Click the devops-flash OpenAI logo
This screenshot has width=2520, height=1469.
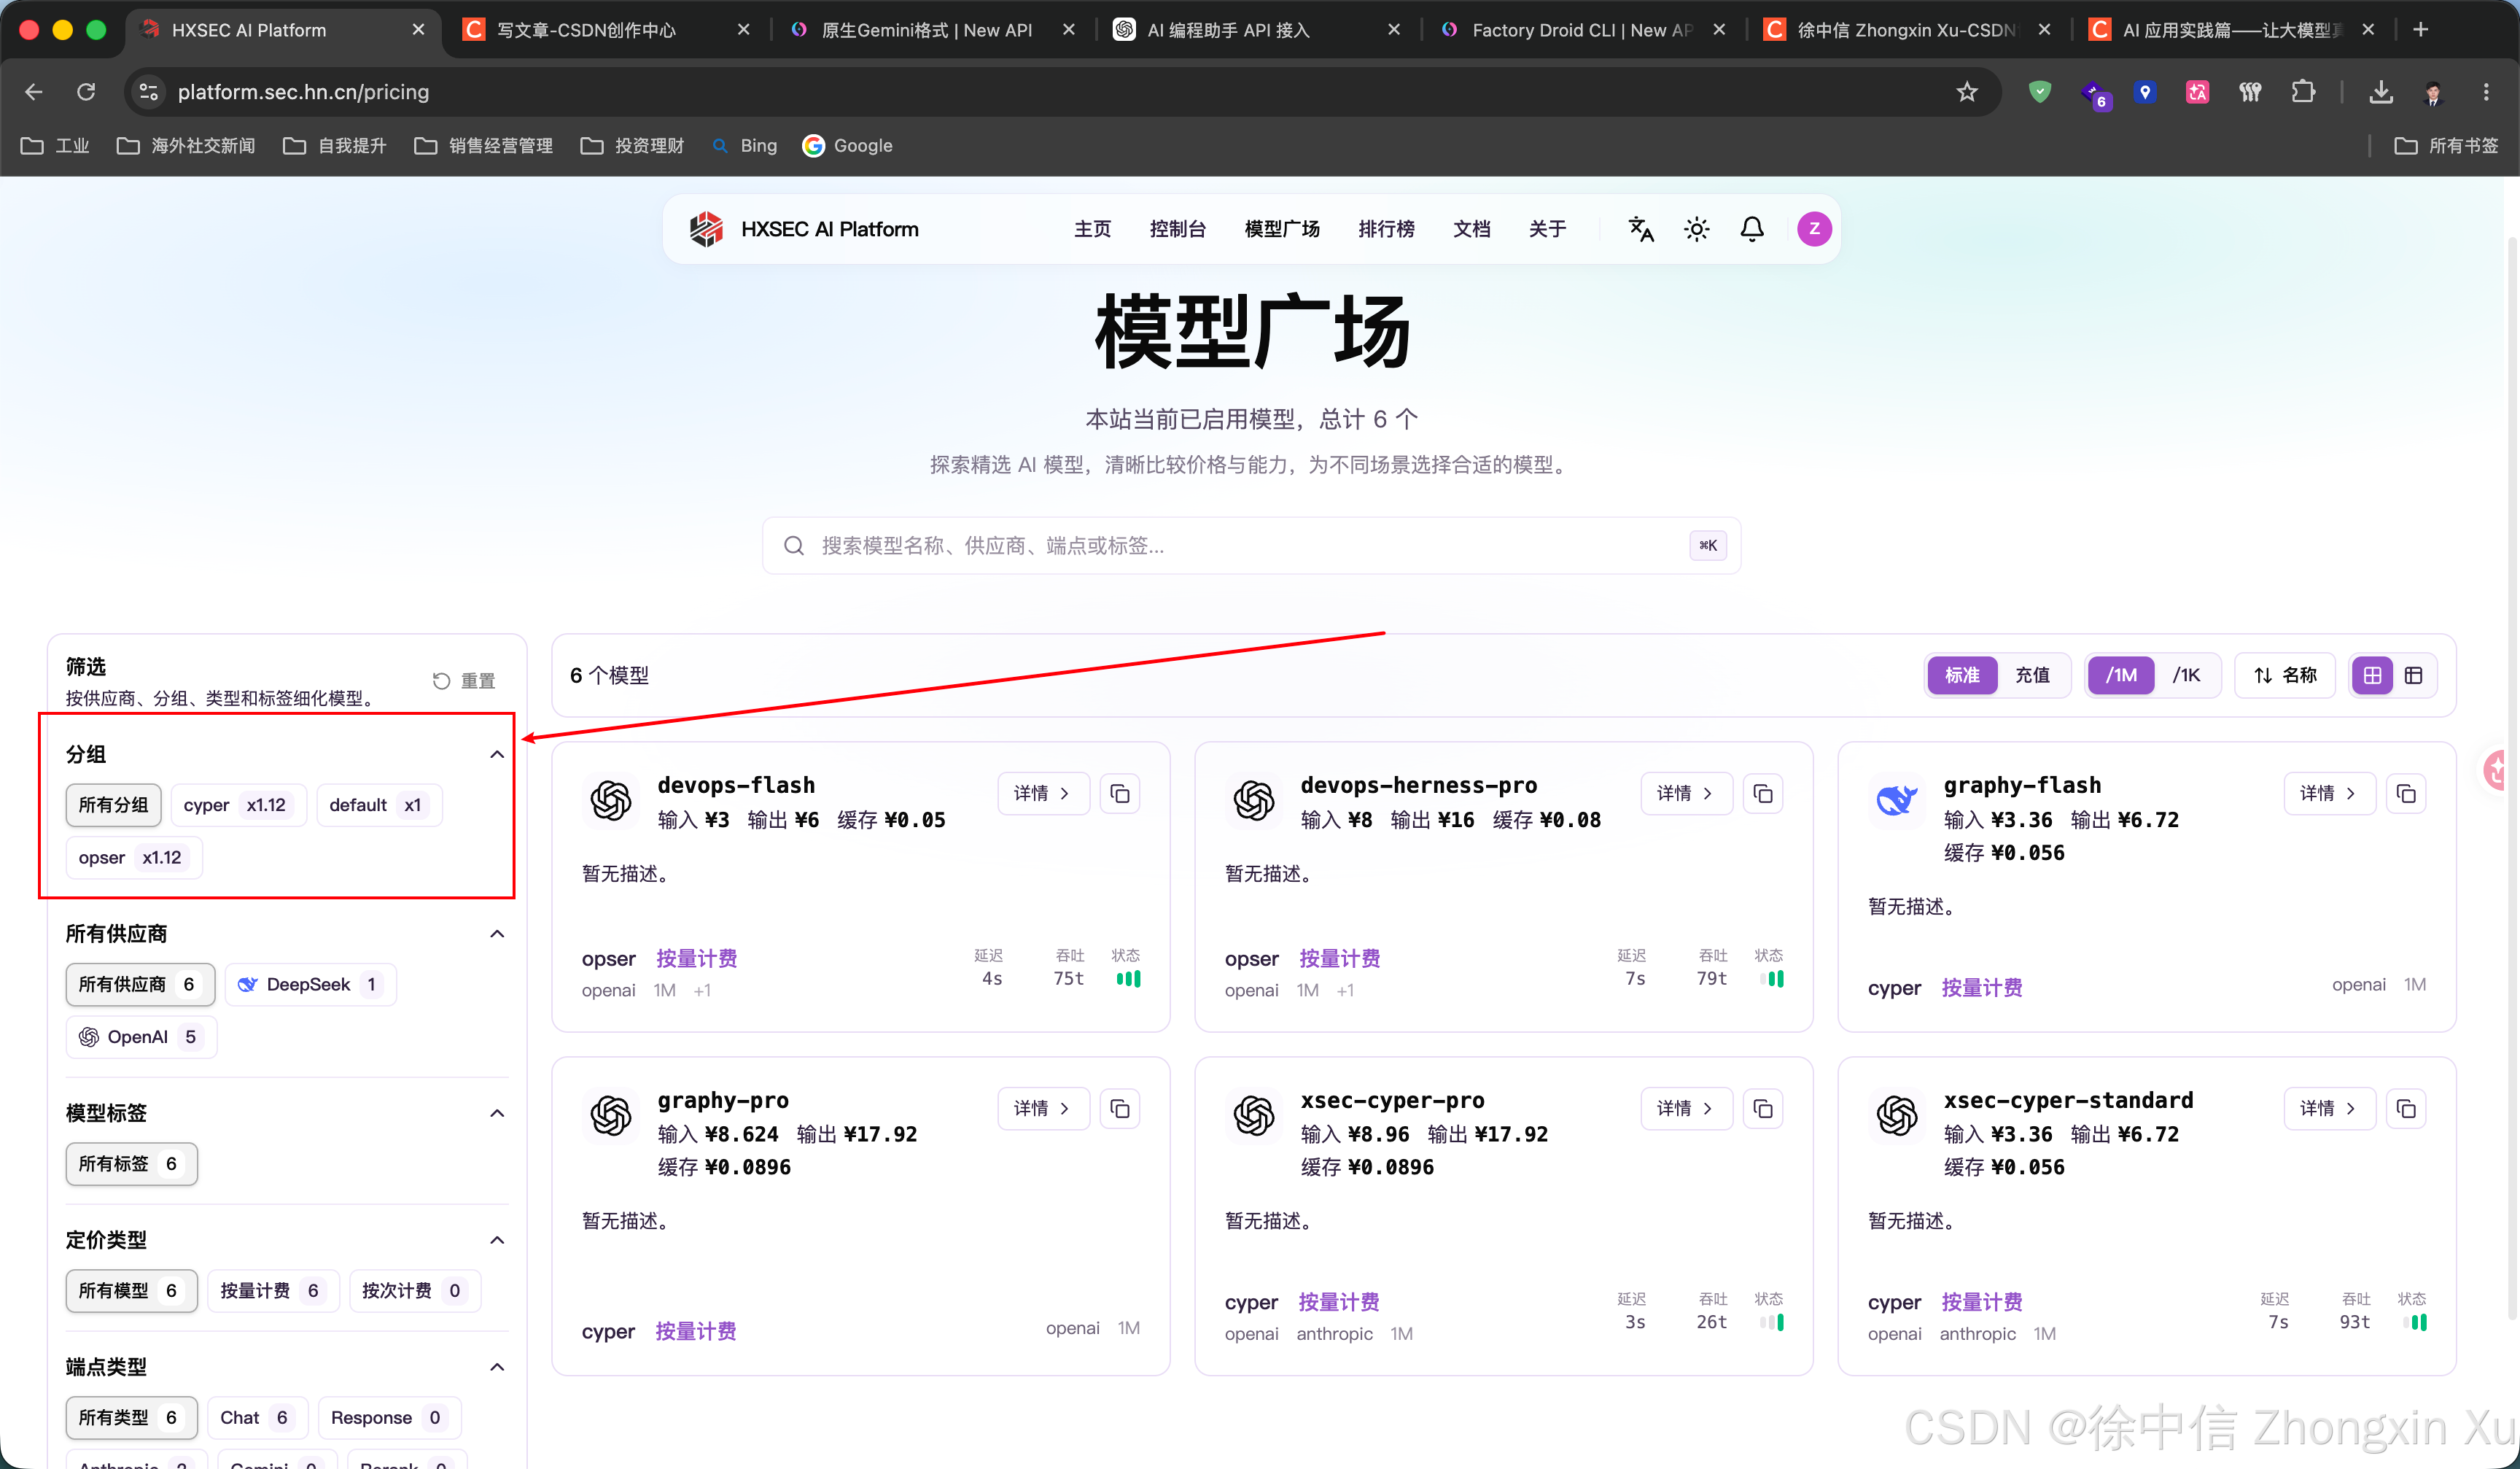(611, 800)
